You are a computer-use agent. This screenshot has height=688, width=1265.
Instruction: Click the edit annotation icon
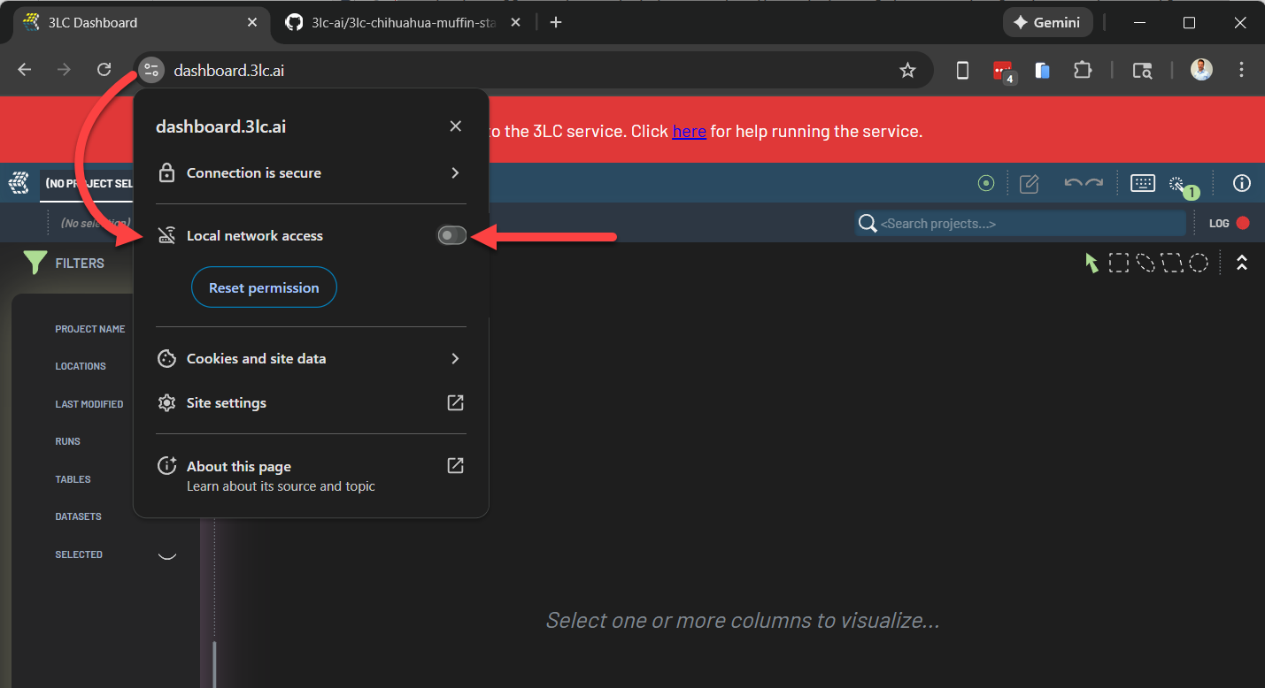pos(1029,183)
